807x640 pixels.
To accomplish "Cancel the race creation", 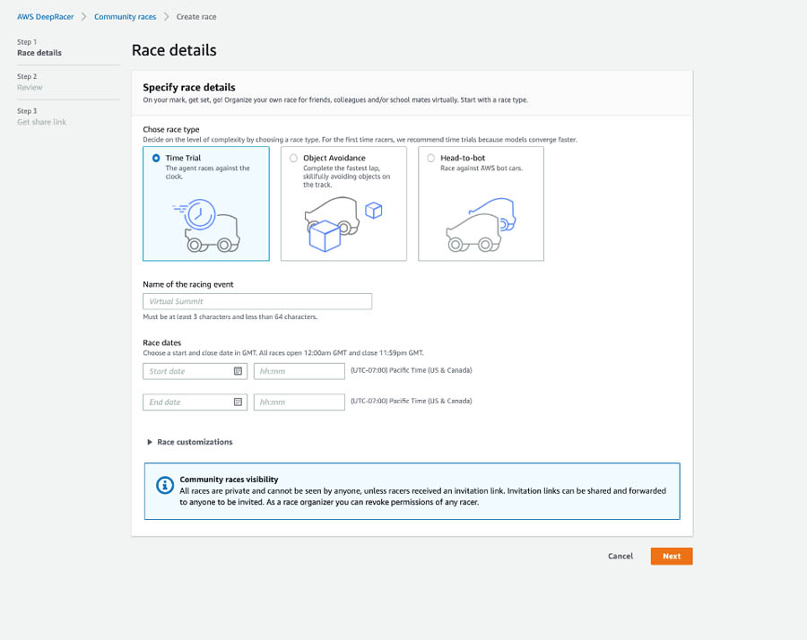I will point(620,556).
